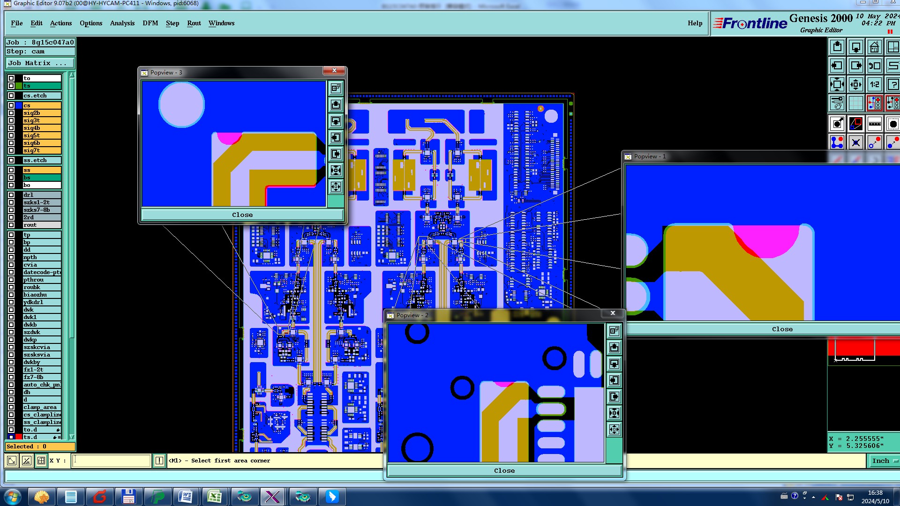Click the zoom in icon in Popview - 2

tap(614, 413)
